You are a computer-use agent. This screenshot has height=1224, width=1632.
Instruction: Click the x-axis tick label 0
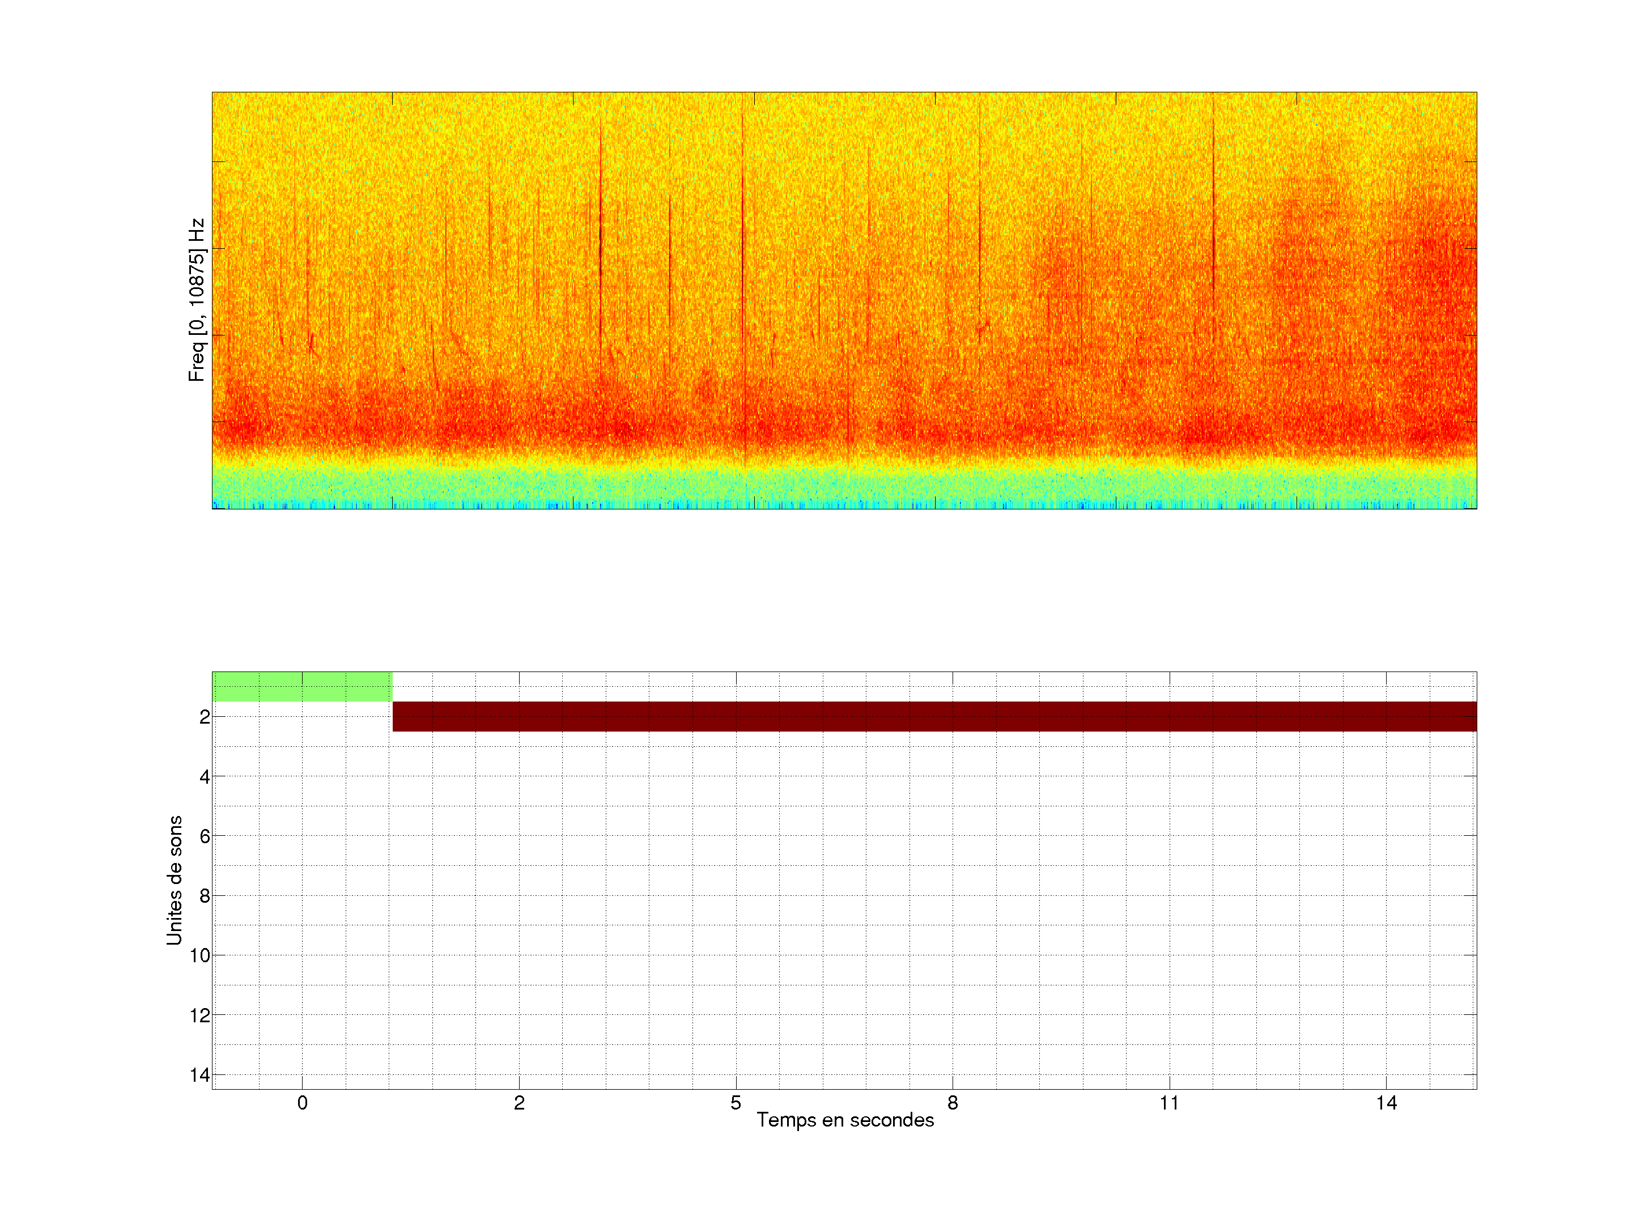point(303,1103)
